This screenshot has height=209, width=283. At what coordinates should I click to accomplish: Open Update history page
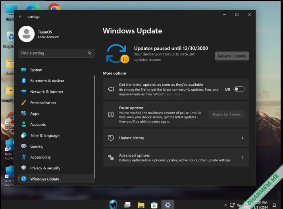(176, 138)
